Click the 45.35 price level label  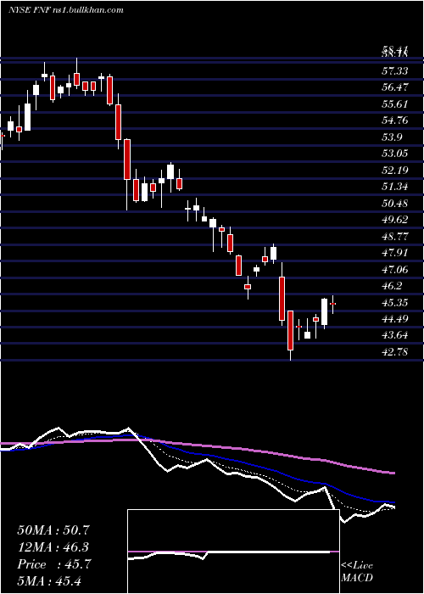click(395, 302)
